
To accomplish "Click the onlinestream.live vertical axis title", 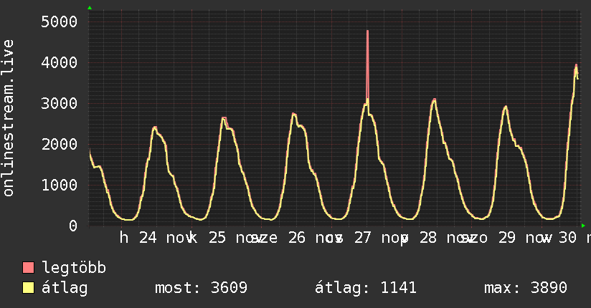I will click(8, 118).
